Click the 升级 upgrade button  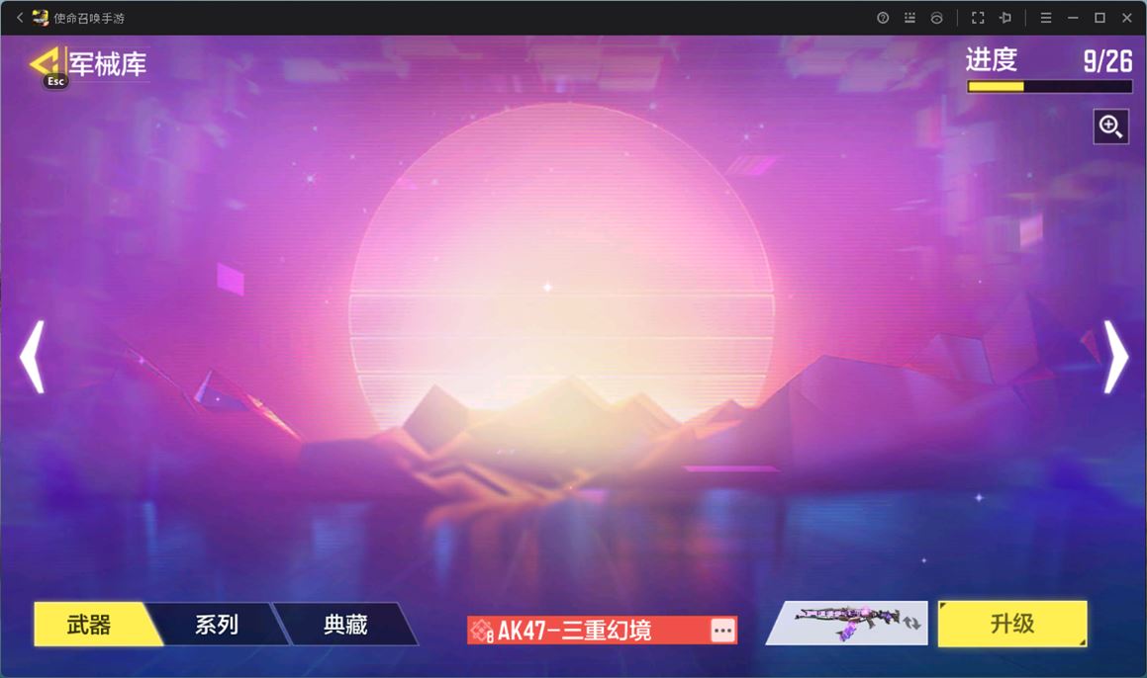point(1012,624)
